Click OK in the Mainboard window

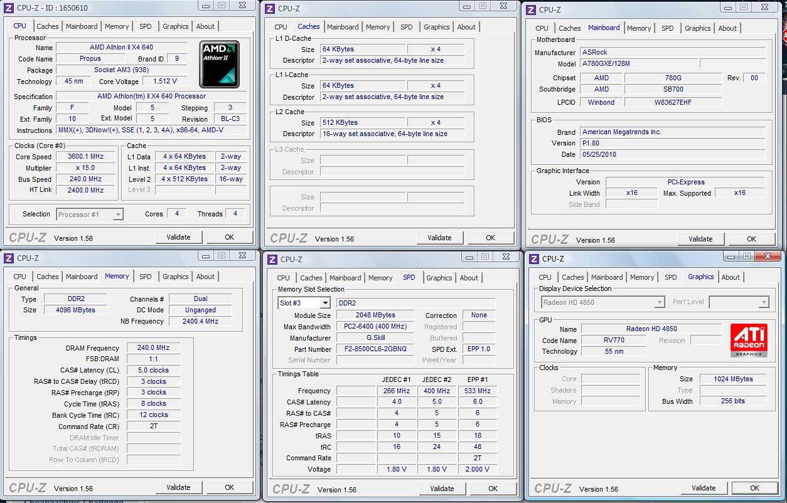click(751, 239)
